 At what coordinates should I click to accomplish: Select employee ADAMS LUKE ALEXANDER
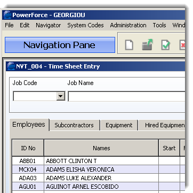pos(101,178)
